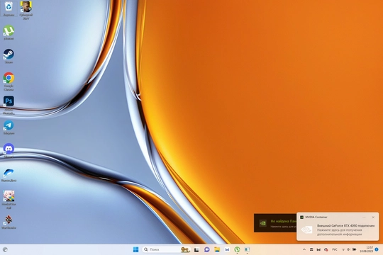Viewport: 383px width, 255px height.
Task: Select the Honkai Star Rail desktop shortcut
Action: pyautogui.click(x=9, y=200)
